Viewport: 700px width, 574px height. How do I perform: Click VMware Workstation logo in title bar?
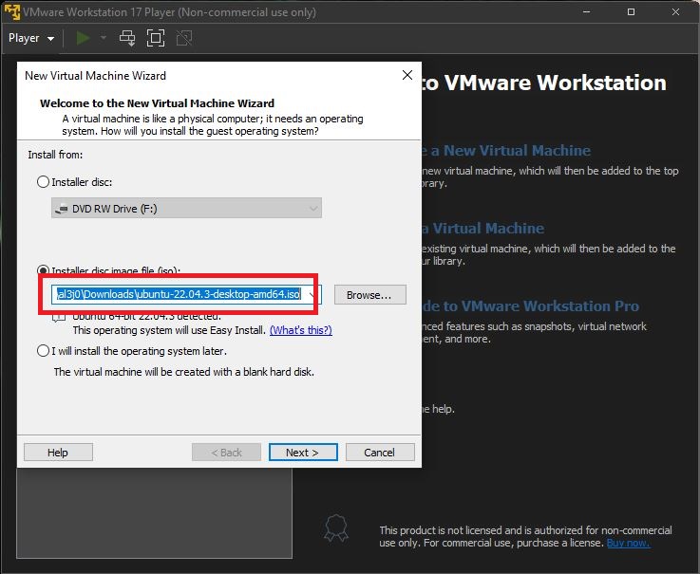point(11,12)
